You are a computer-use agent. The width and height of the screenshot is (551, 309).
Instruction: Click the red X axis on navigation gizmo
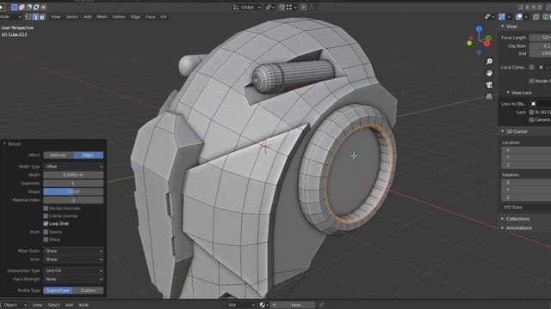coord(487,44)
